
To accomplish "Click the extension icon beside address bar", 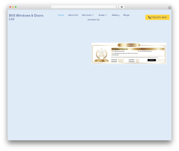I will [x=122, y=7].
